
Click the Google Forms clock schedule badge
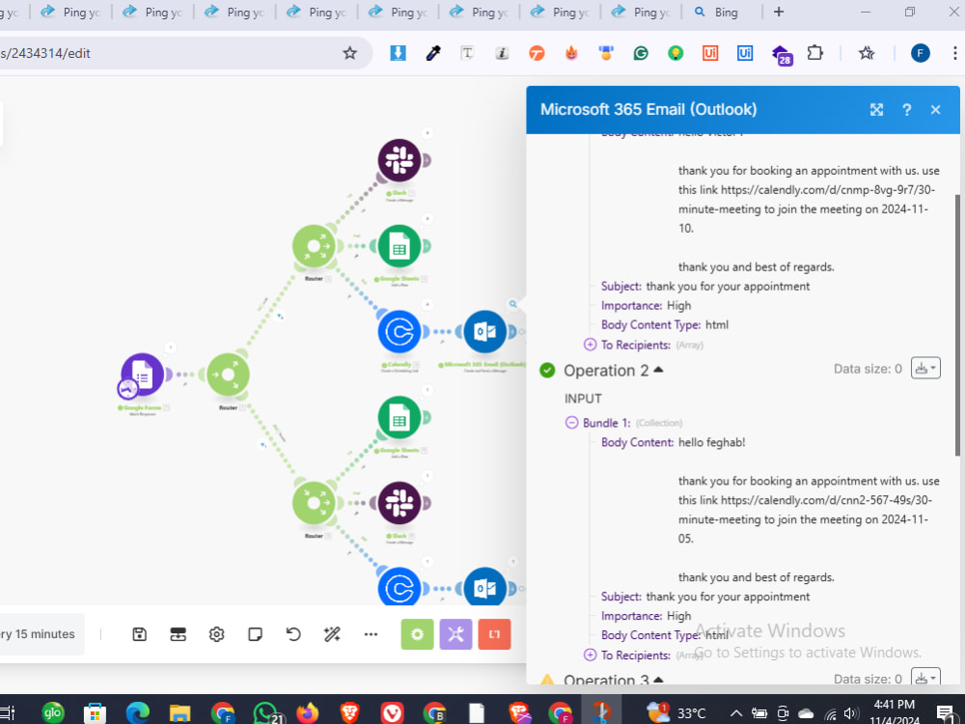(x=127, y=389)
